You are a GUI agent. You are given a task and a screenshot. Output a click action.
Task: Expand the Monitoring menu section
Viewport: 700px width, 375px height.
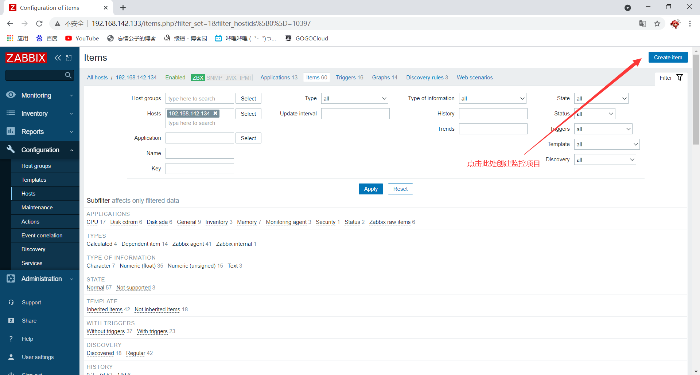coord(40,95)
